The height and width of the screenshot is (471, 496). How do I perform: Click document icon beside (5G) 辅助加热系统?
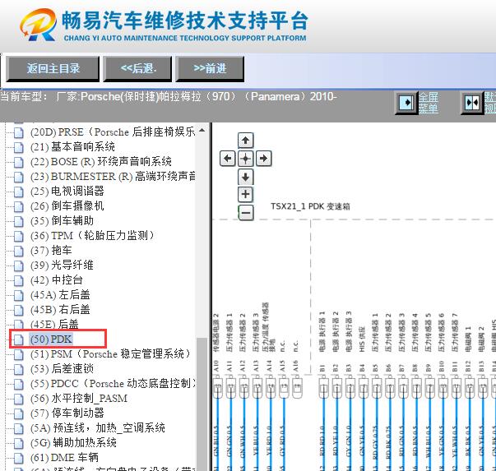19,443
